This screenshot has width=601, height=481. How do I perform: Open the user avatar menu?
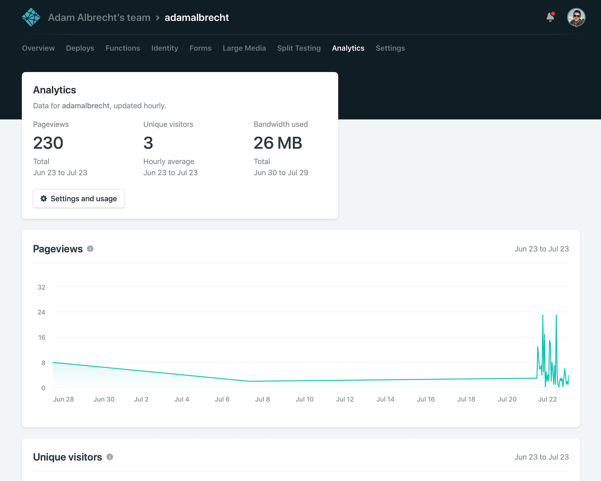coord(576,17)
